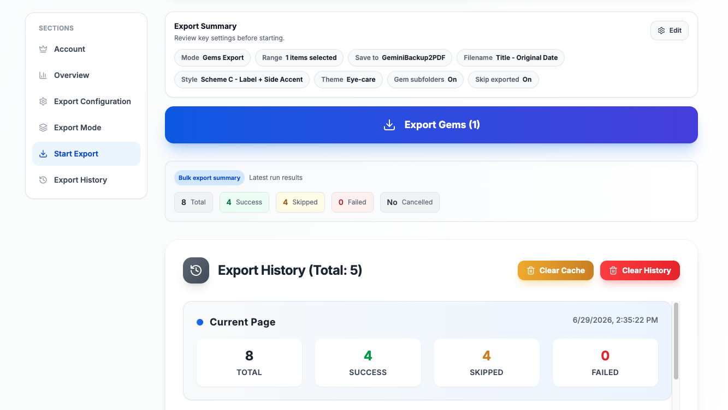Click the 4 Success summary pill
This screenshot has width=728, height=410.
[x=244, y=202]
